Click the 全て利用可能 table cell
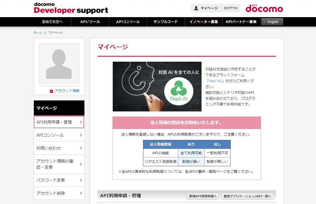 [x=191, y=153]
